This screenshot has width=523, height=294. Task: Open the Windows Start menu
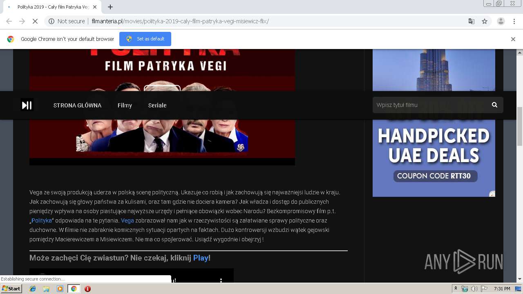pos(11,289)
